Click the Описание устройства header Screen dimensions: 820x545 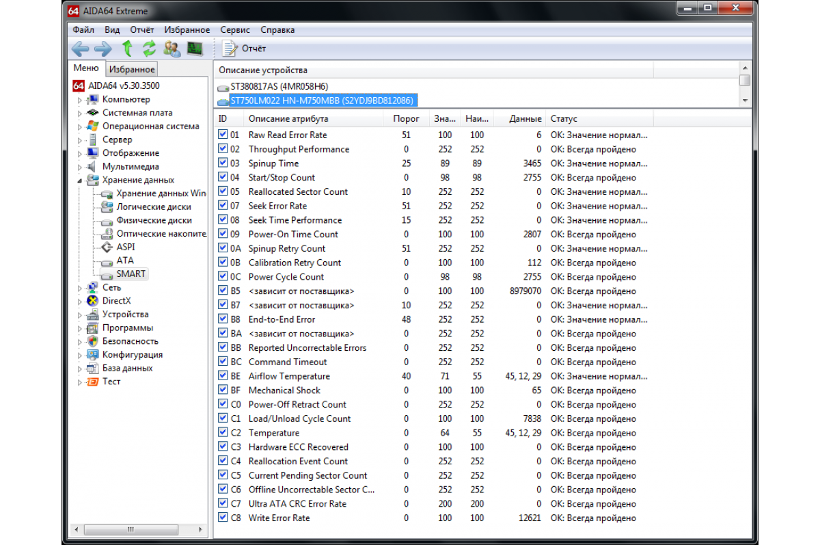click(x=433, y=70)
